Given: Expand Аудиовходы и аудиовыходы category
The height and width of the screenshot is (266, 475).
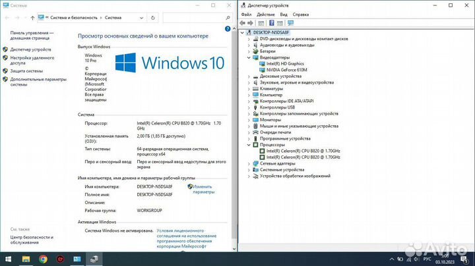Looking at the screenshot, I should (249, 45).
